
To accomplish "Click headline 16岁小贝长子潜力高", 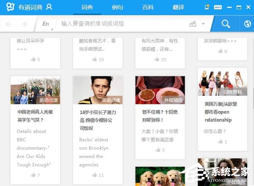I will [98, 120].
